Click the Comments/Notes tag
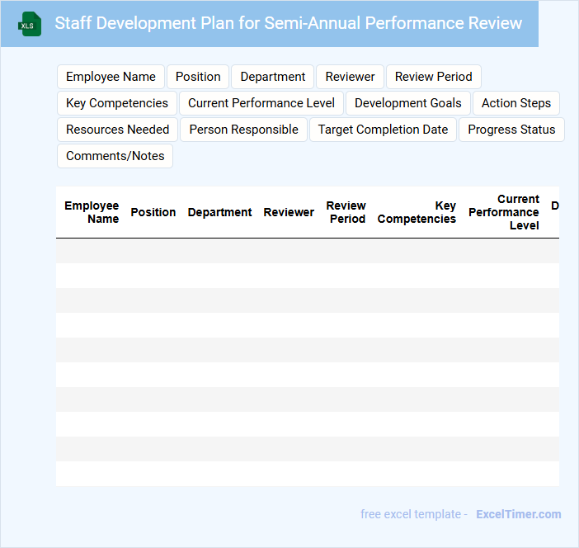 (x=115, y=156)
